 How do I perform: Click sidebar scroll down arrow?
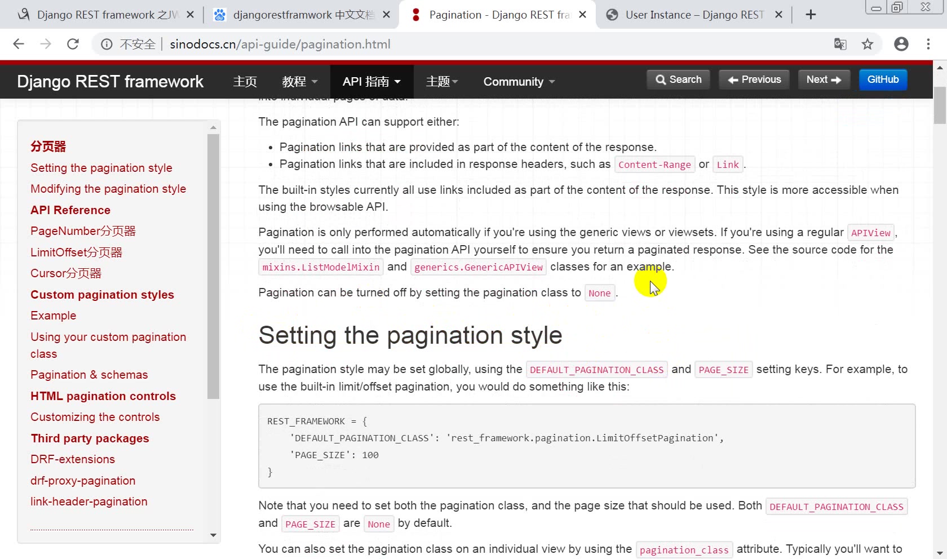[213, 535]
